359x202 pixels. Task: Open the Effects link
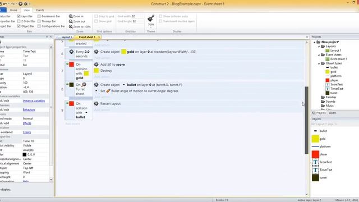tap(27, 123)
